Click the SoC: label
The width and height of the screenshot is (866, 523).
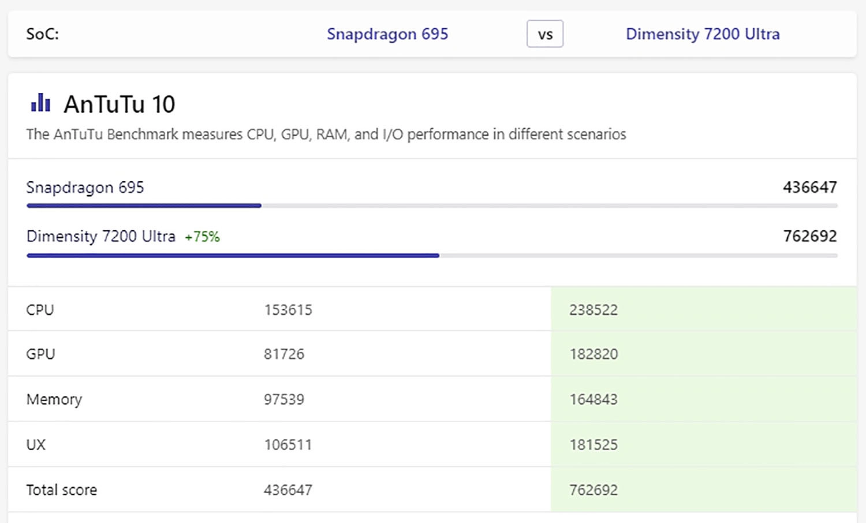42,34
